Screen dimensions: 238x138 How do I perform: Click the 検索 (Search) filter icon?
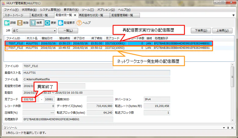click(33, 23)
